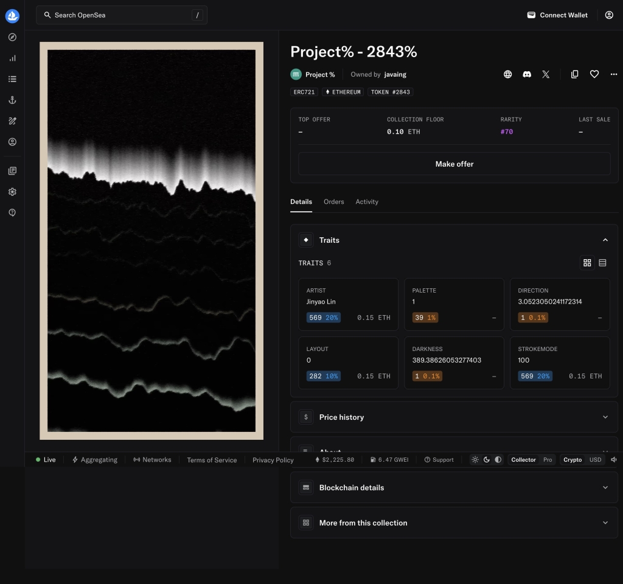Open the more options ellipsis menu

click(x=613, y=74)
